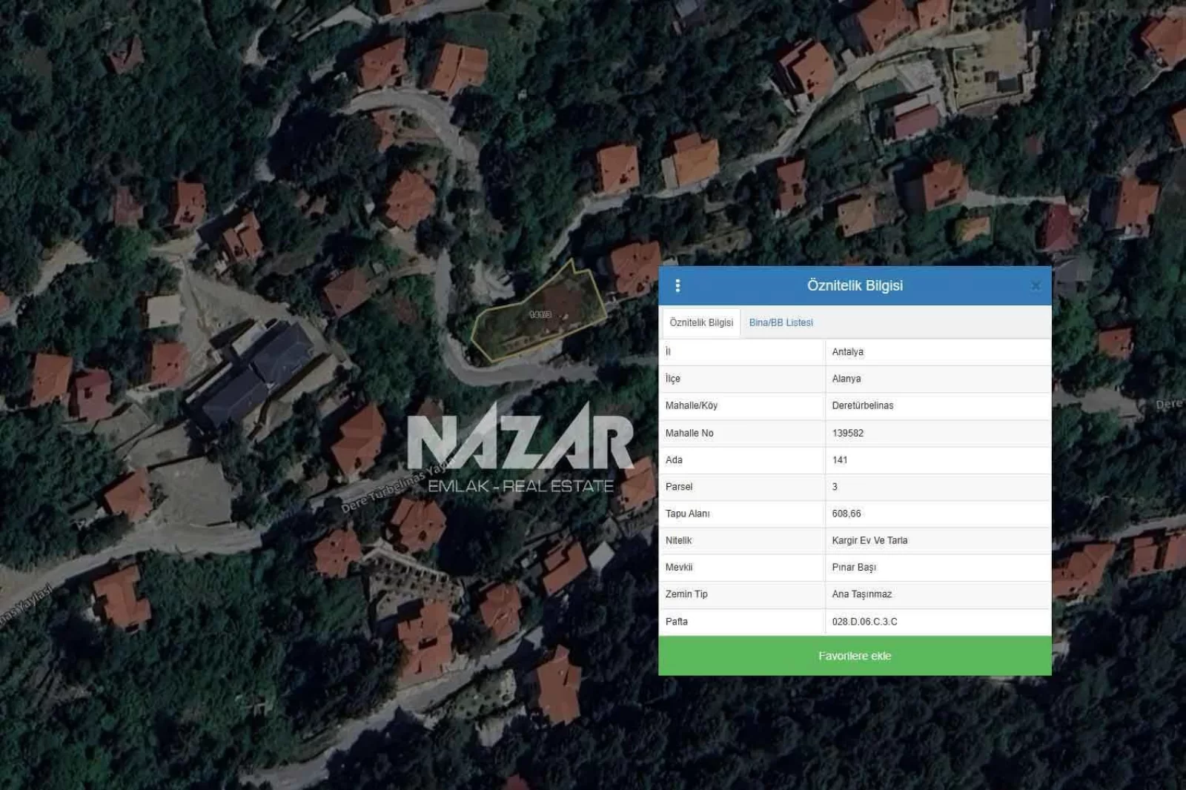Click the Ada value 141

(839, 459)
